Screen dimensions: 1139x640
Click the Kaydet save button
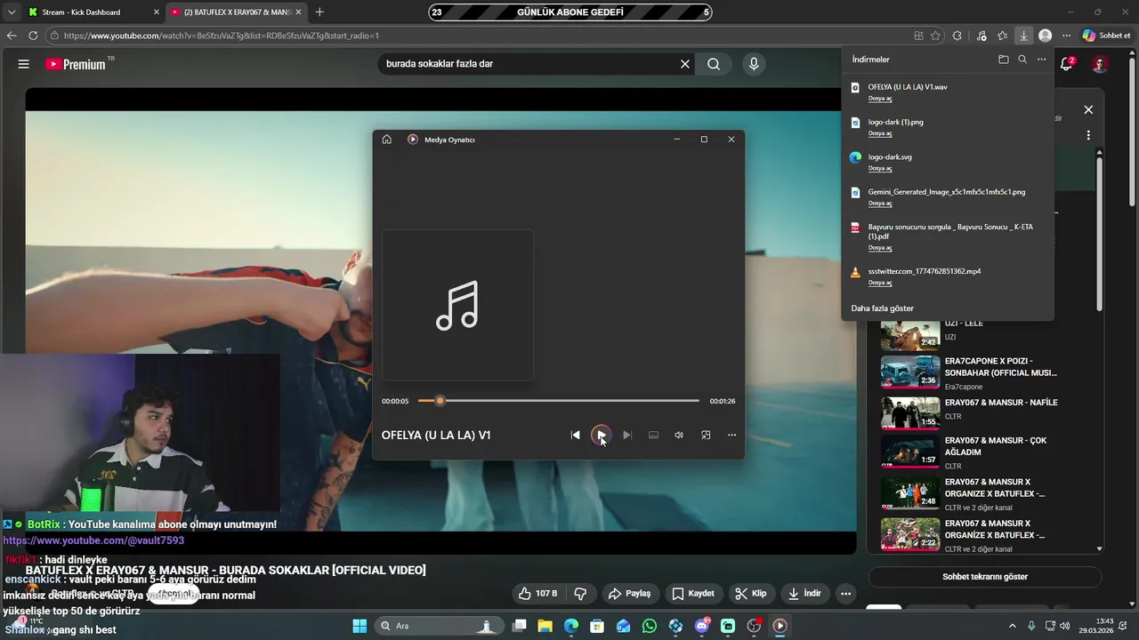693,594
